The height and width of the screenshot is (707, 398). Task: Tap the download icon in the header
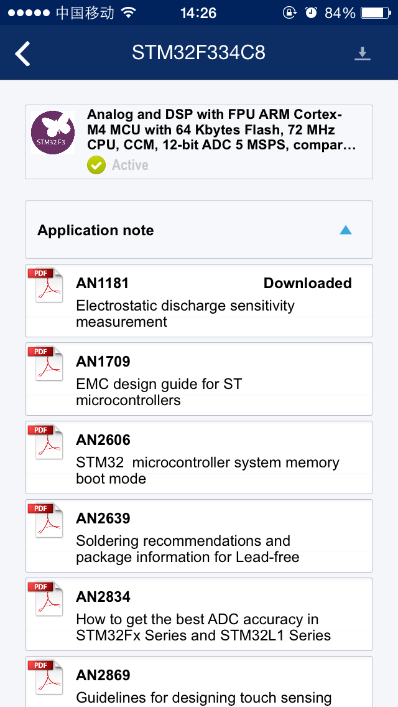362,54
